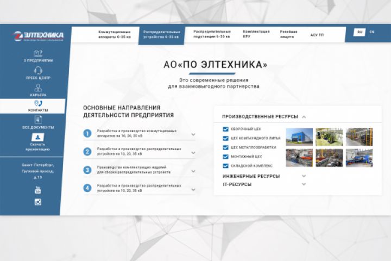Open the Все документы document icon
The height and width of the screenshot is (261, 391).
pos(38,120)
